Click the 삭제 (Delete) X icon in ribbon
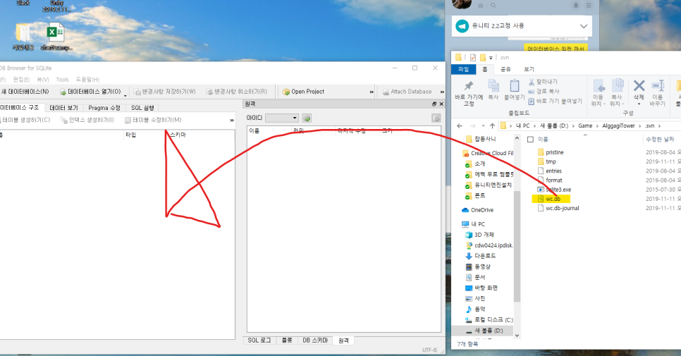 pyautogui.click(x=639, y=87)
